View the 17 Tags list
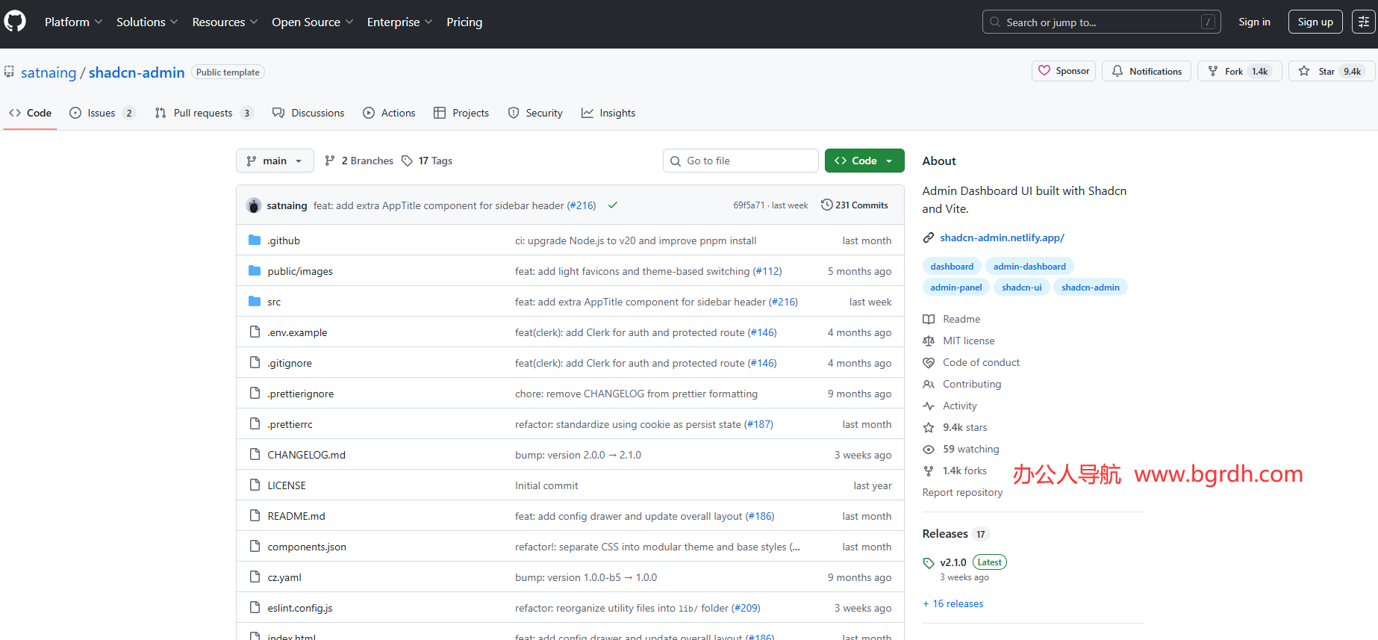1378x640 pixels. tap(427, 161)
